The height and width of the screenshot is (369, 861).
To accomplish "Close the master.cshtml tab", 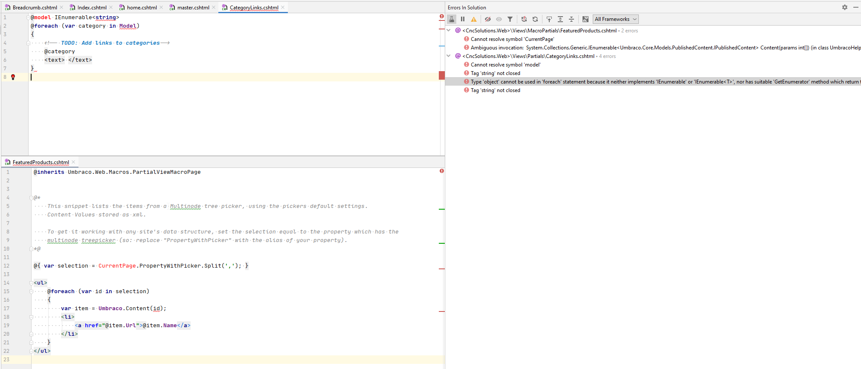I will coord(214,7).
